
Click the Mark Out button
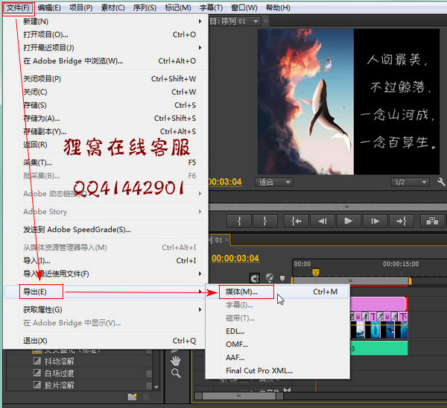265,221
